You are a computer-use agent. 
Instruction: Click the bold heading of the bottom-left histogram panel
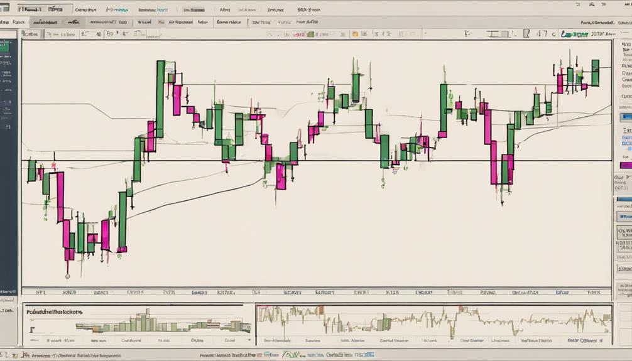[55, 312]
